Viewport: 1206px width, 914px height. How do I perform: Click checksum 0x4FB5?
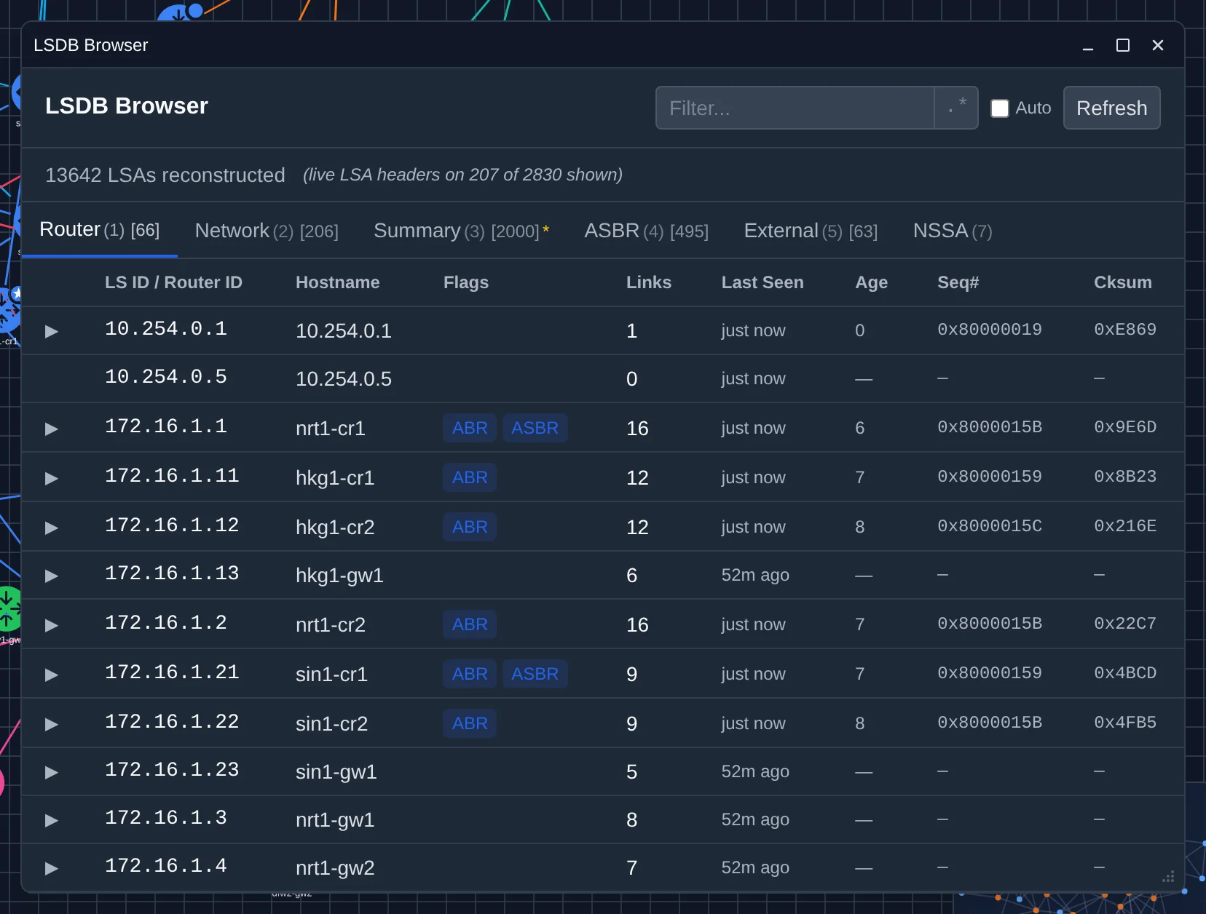[x=1125, y=723]
